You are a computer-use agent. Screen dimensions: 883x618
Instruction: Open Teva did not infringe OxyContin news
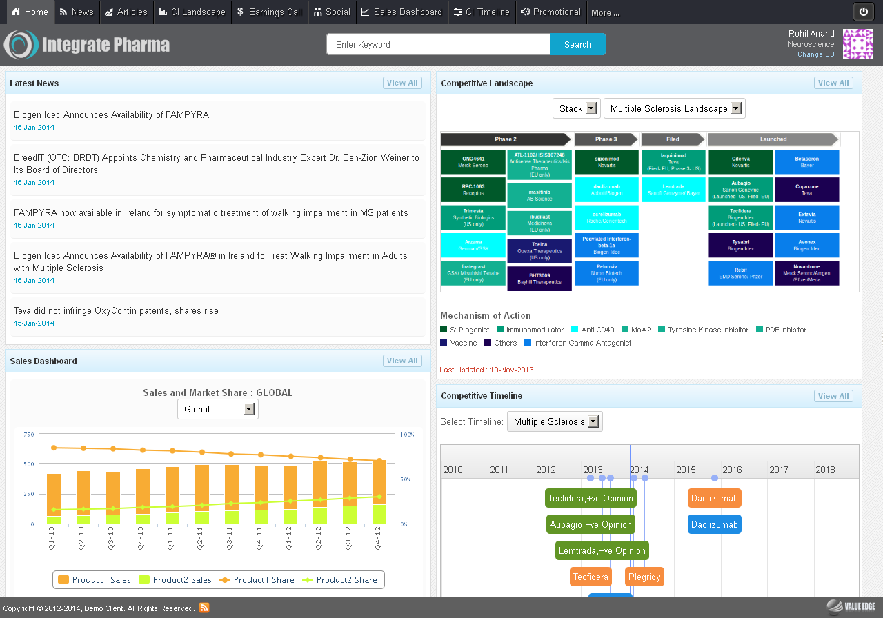point(116,310)
